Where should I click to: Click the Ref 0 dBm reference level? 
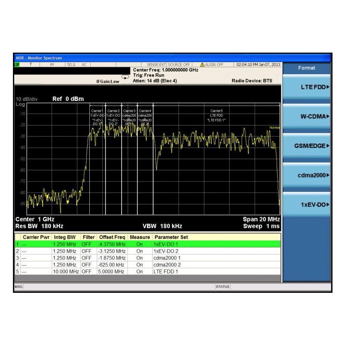pos(68,99)
